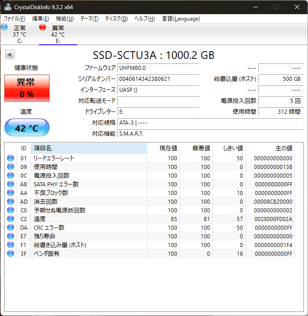
Task: Open the テーマ(T) menu
Action: click(90, 19)
